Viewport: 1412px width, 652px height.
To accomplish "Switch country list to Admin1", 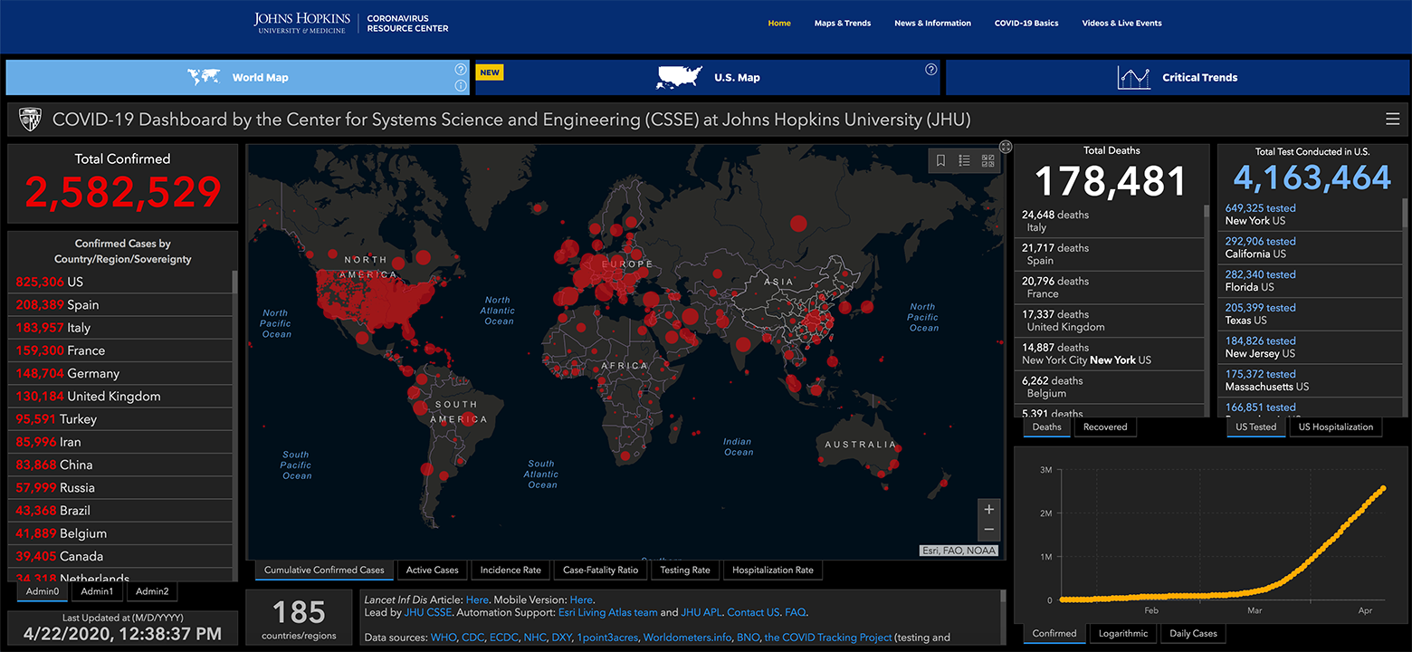I will (x=97, y=591).
